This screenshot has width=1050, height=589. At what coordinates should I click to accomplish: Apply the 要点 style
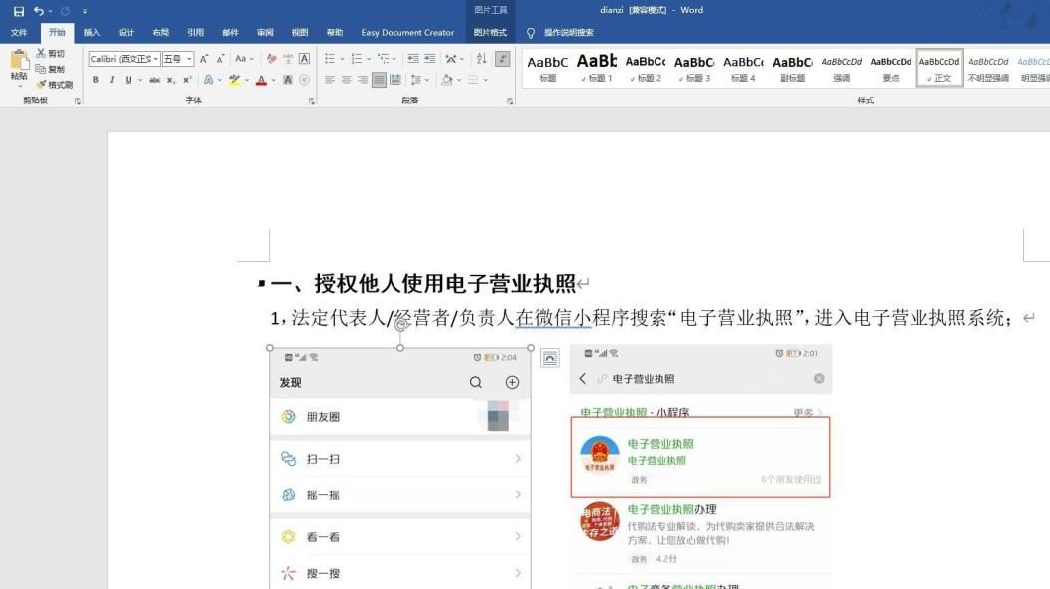coord(891,68)
